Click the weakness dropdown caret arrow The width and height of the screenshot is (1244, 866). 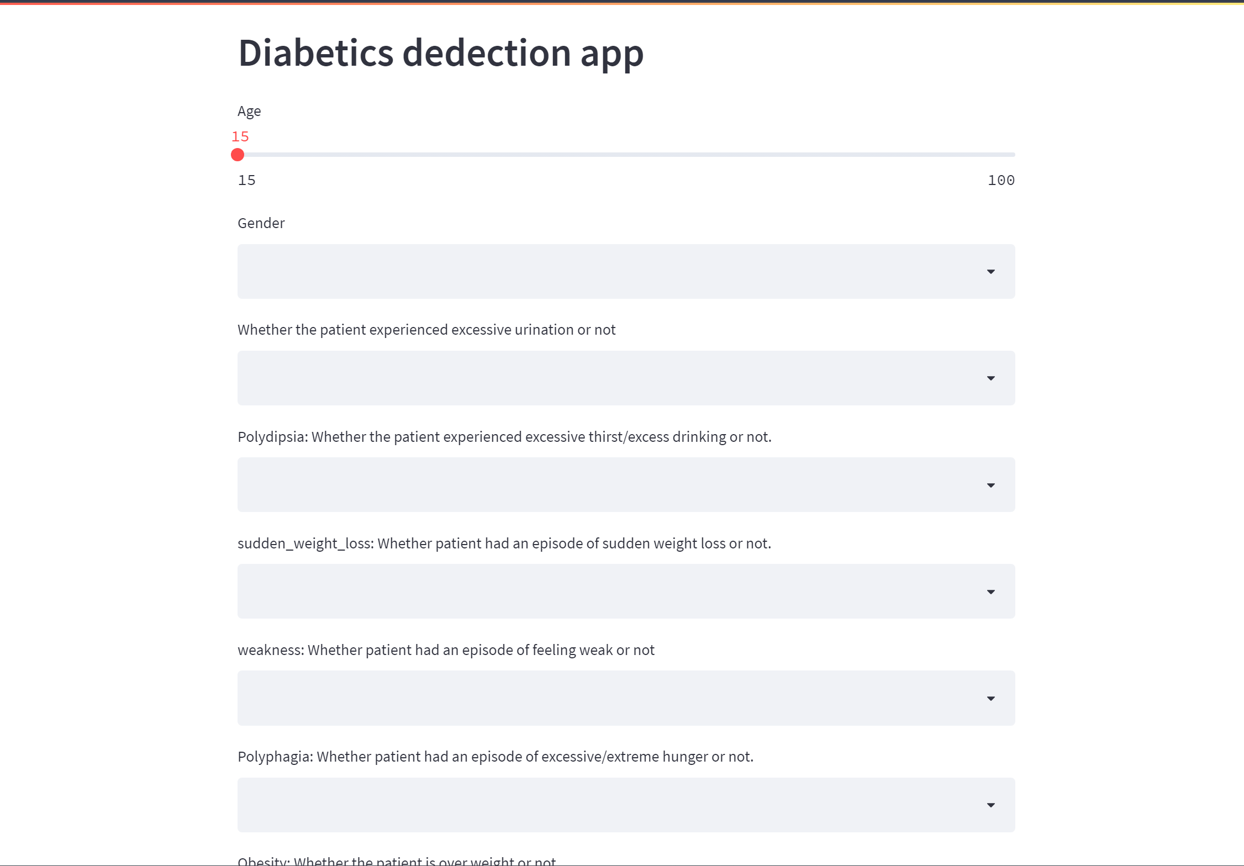click(x=990, y=699)
